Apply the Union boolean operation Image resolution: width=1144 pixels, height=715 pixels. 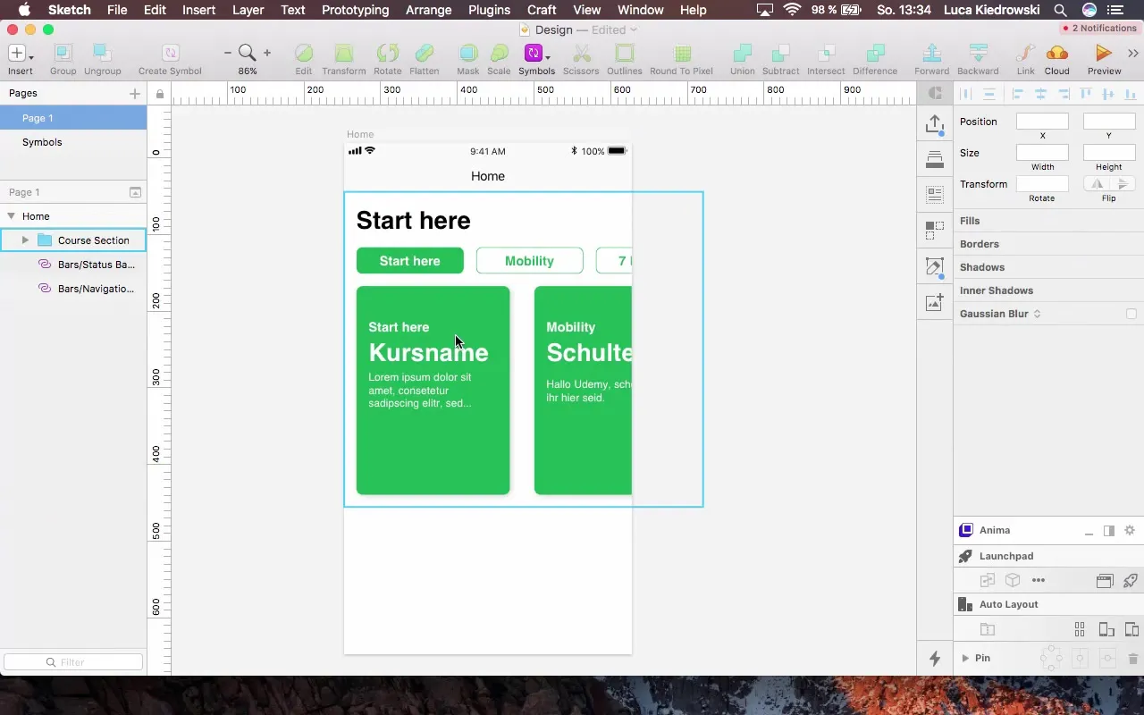pyautogui.click(x=742, y=59)
